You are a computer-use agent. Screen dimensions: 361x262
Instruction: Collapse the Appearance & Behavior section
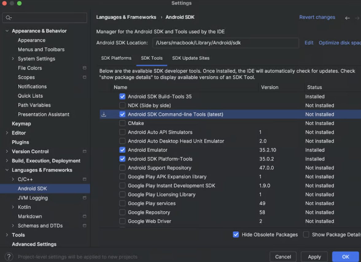click(x=7, y=31)
